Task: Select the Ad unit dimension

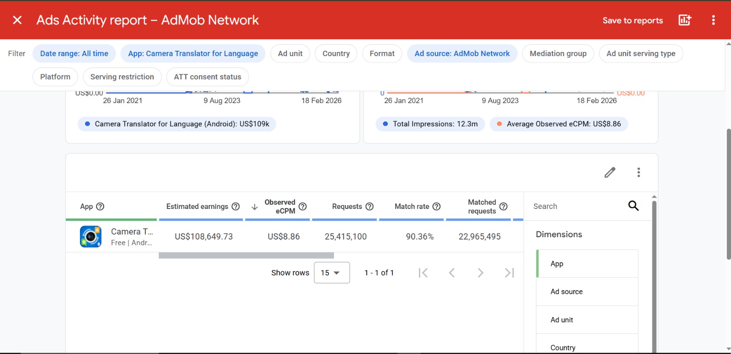Action: pos(587,320)
